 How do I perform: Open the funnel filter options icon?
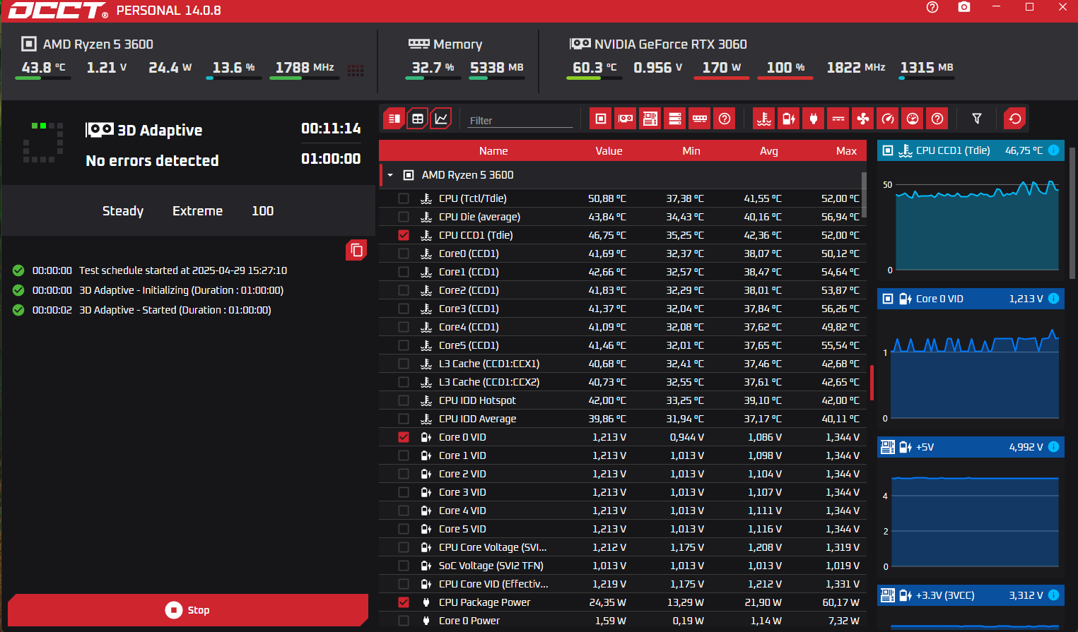coord(977,119)
